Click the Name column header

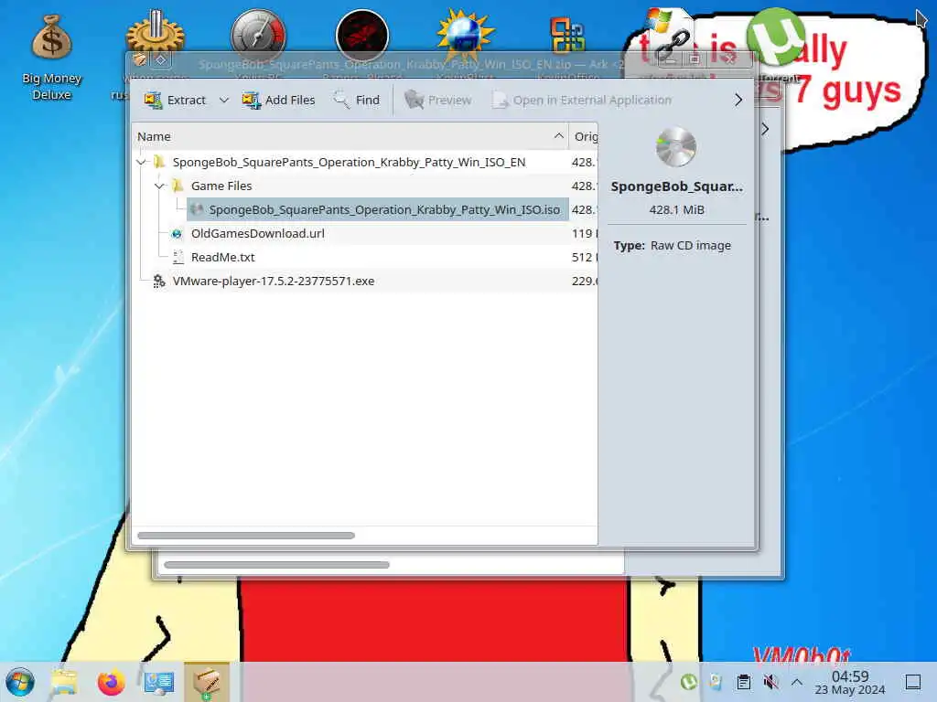click(x=350, y=137)
